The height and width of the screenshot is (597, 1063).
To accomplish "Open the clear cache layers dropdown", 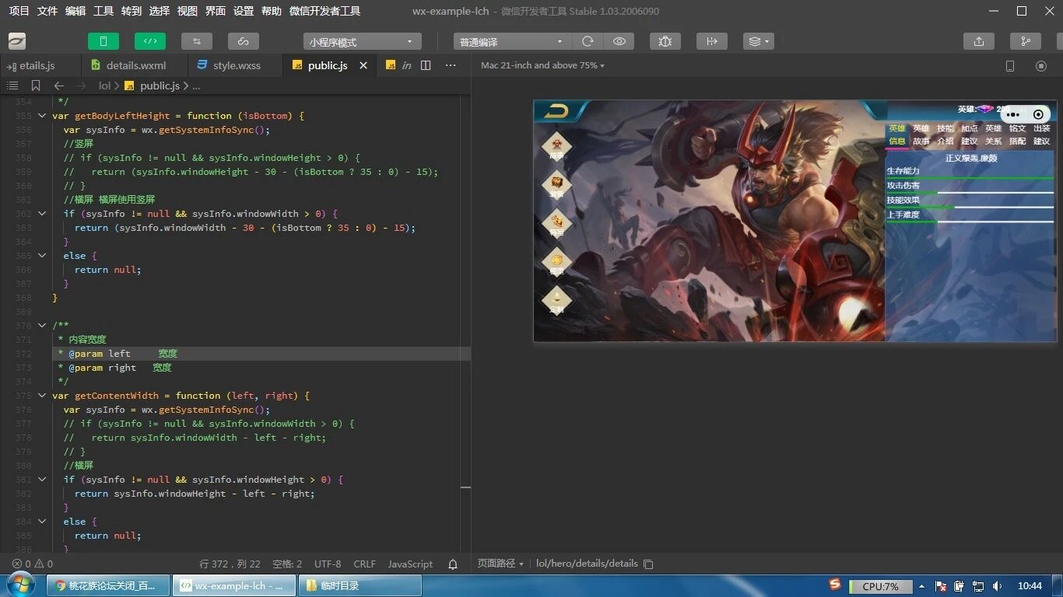I will click(x=758, y=41).
